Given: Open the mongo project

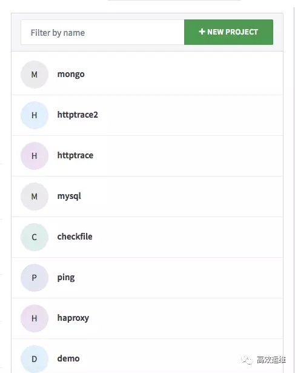Looking at the screenshot, I should click(71, 74).
